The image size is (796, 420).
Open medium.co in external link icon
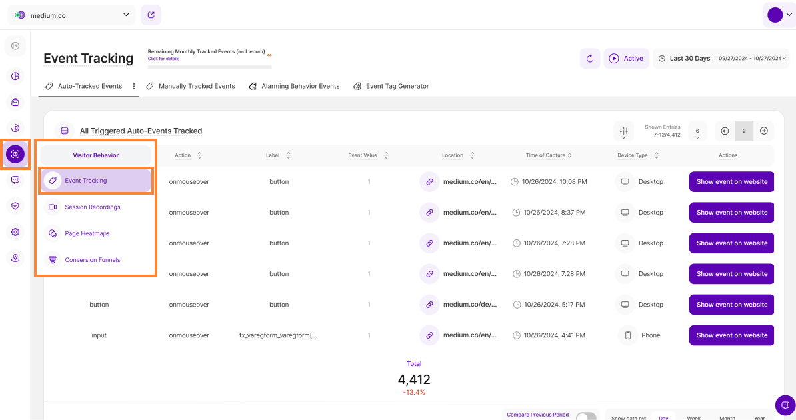pyautogui.click(x=151, y=15)
